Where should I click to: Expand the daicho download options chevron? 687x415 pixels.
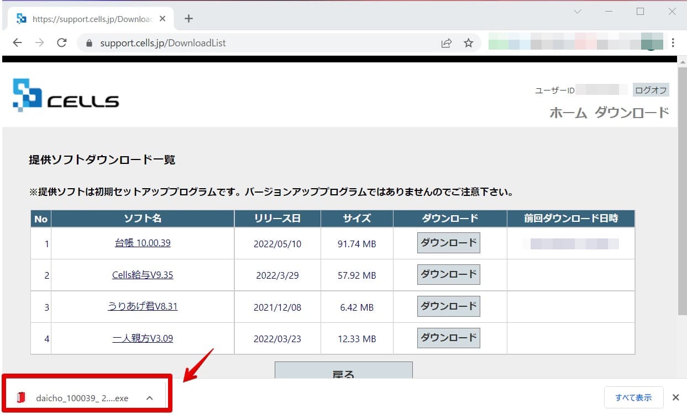150,397
